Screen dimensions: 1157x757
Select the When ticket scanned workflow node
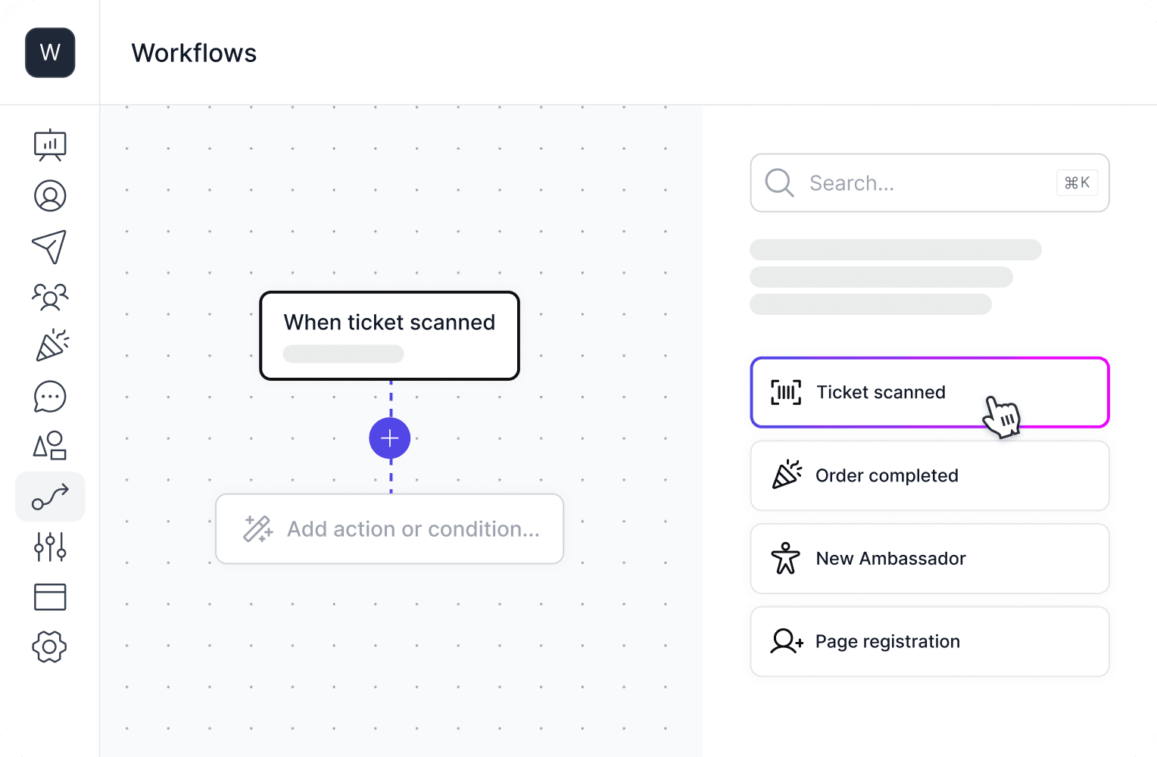[389, 335]
